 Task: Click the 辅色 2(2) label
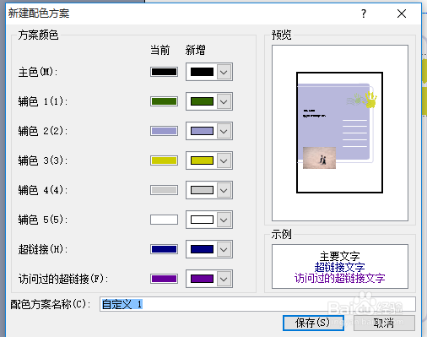click(x=43, y=131)
